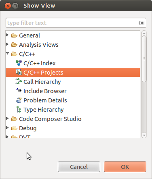Select the C/C++ folder label
The width and height of the screenshot is (152, 179).
(27, 54)
